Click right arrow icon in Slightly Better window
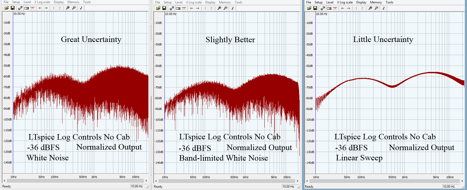This screenshot has width=467, height=190. click(197, 8)
